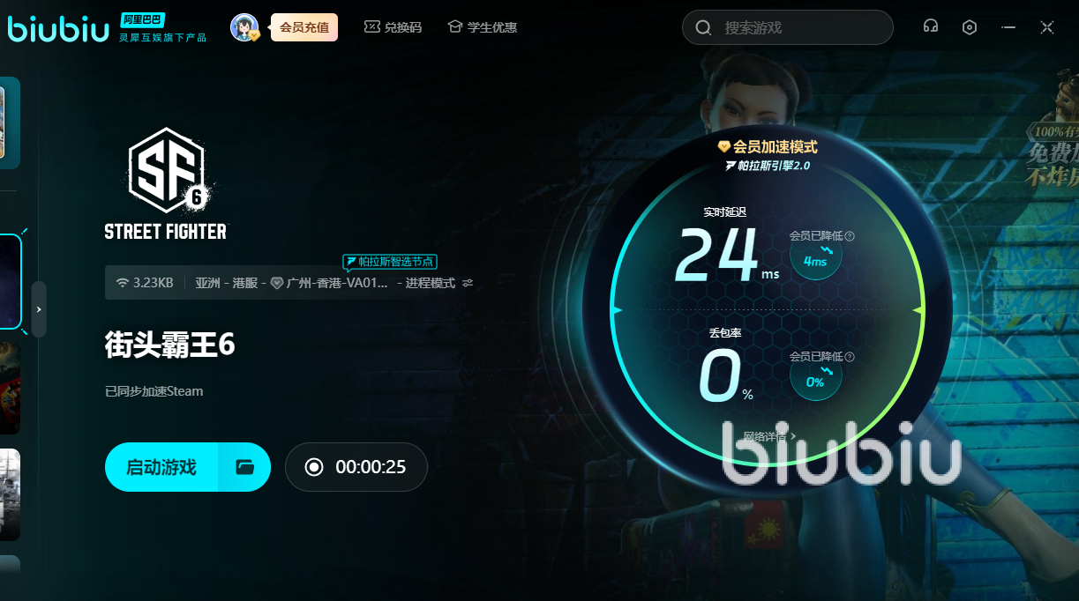Screen dimensions: 1079x601
Task: Click the help icon next to latency 会员已降低
Action: coord(850,236)
